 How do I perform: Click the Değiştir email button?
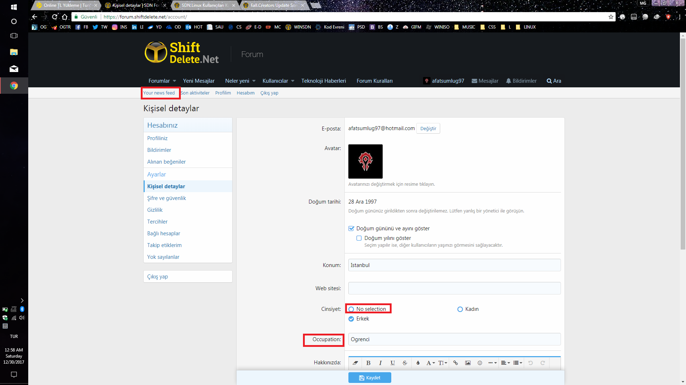click(x=428, y=128)
